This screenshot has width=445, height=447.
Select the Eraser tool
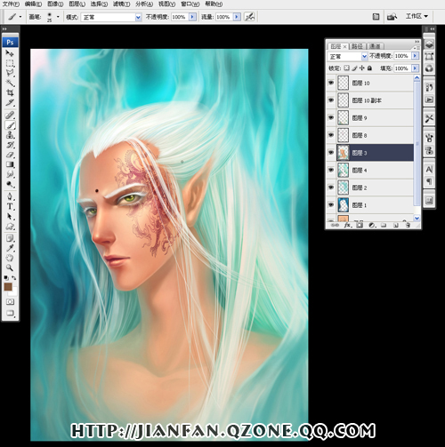click(10, 155)
